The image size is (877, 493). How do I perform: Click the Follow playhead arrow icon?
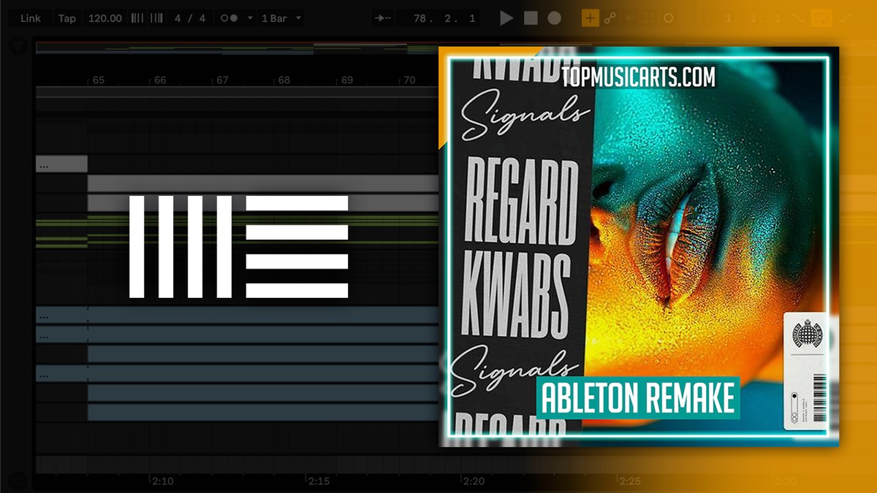pyautogui.click(x=383, y=18)
